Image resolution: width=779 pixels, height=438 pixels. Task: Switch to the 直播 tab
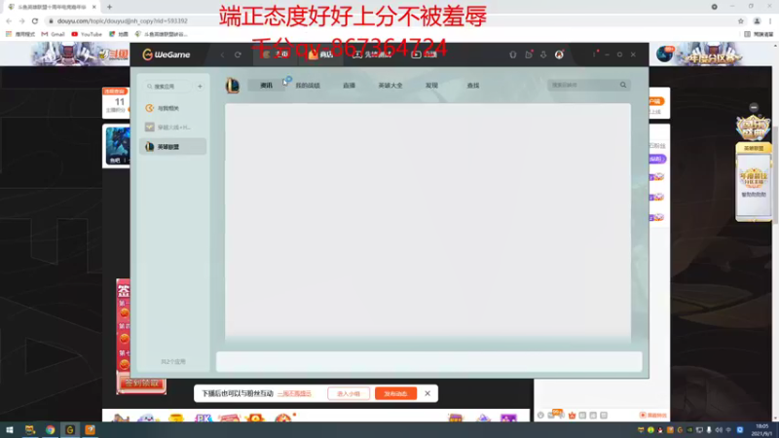pos(350,86)
